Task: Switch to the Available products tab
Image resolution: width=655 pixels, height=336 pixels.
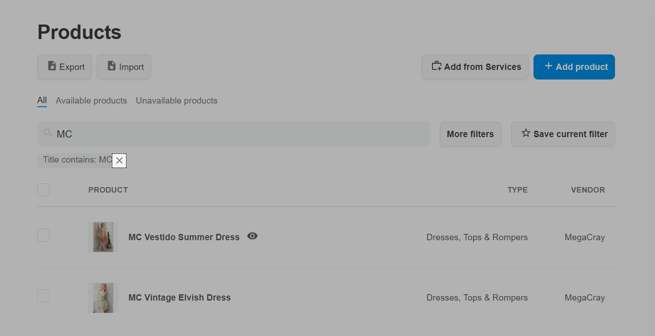Action: [91, 101]
